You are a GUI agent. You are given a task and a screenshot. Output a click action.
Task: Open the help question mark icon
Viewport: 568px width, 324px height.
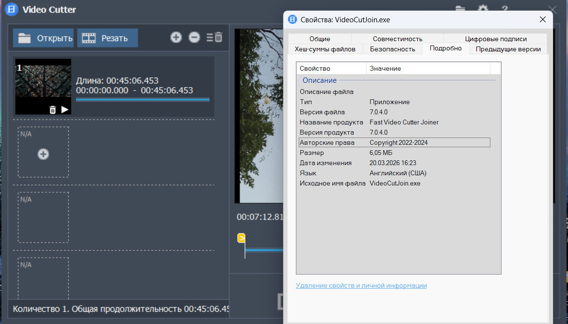coord(504,9)
